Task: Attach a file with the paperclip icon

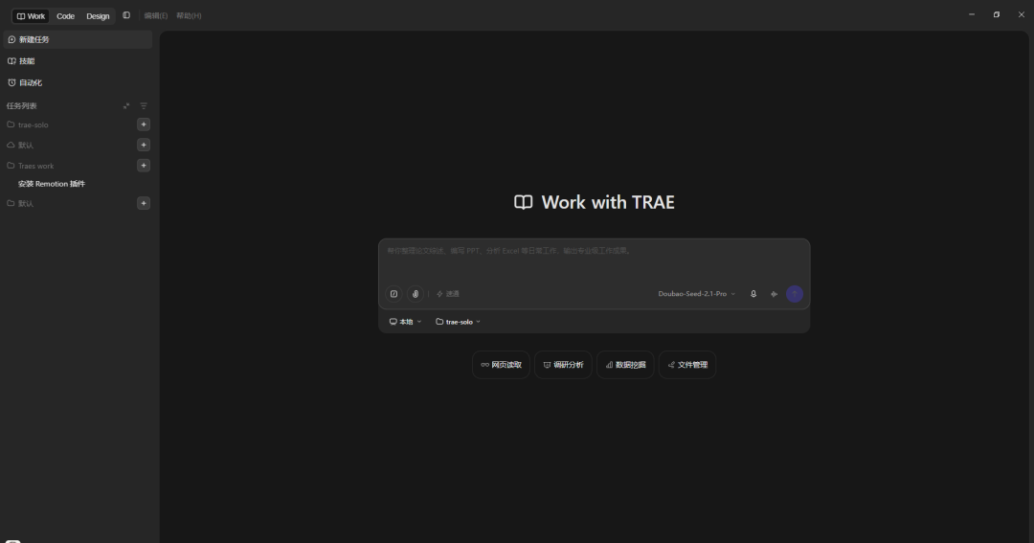Action: (415, 294)
